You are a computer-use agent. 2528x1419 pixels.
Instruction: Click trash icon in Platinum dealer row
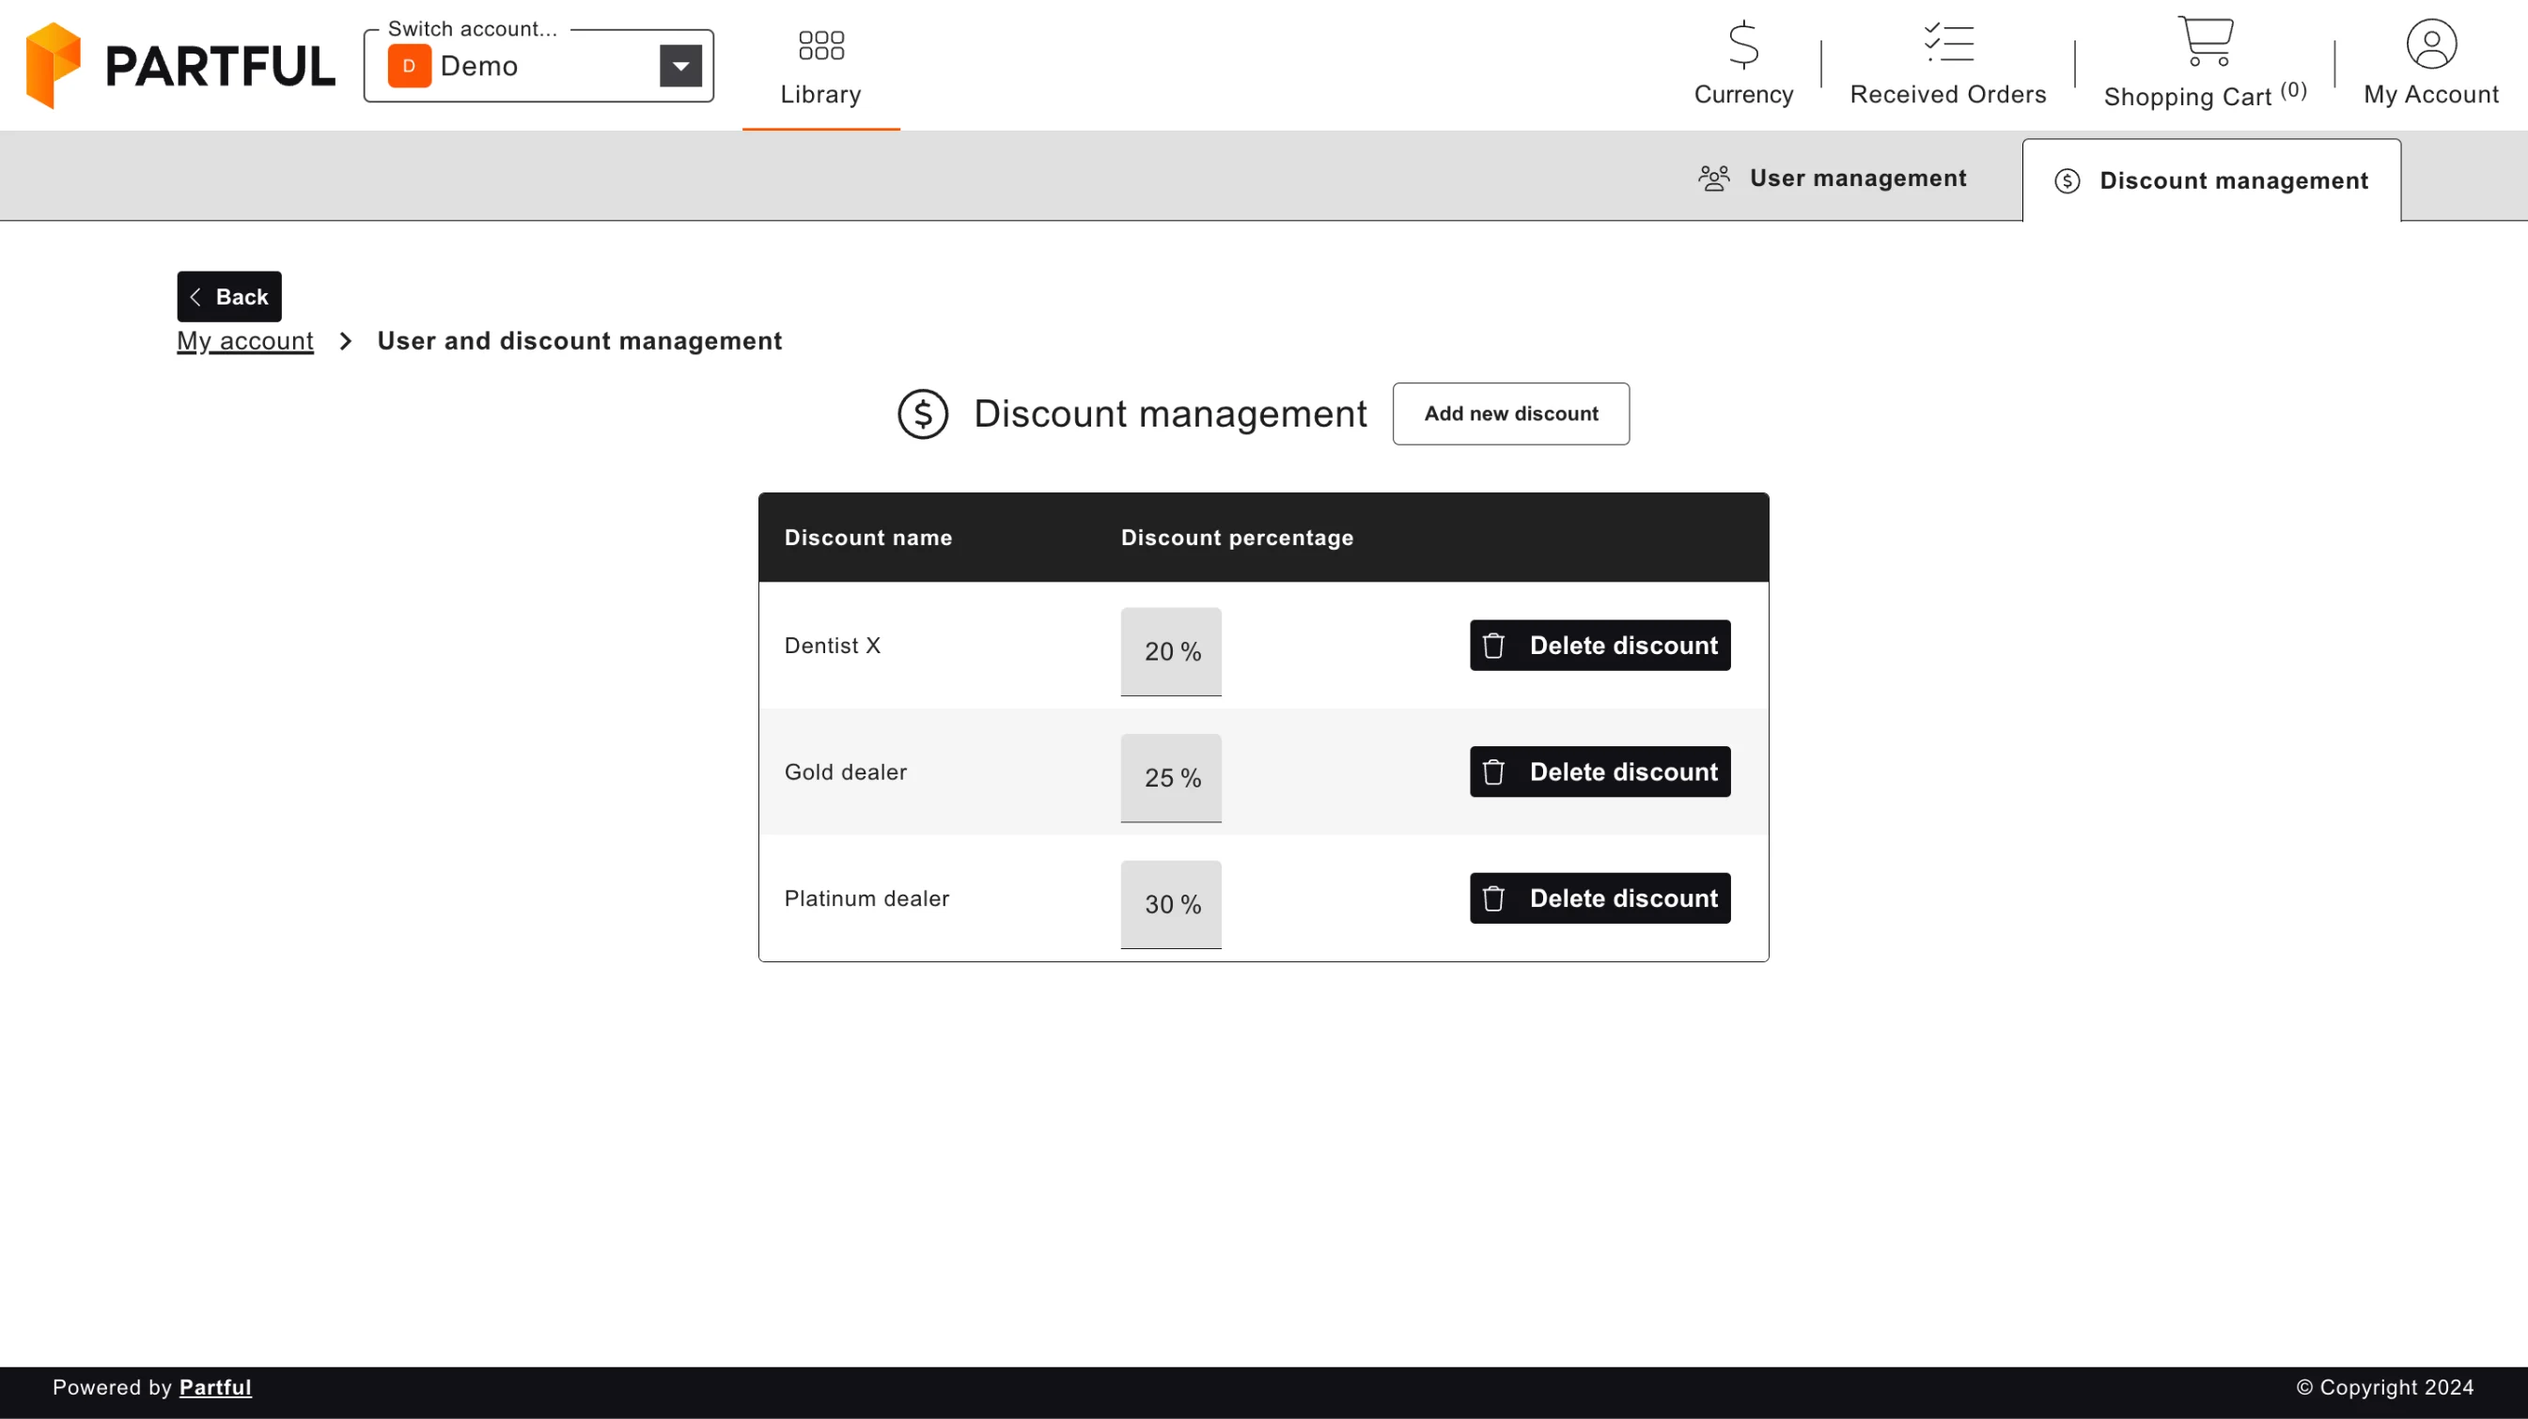coord(1493,899)
